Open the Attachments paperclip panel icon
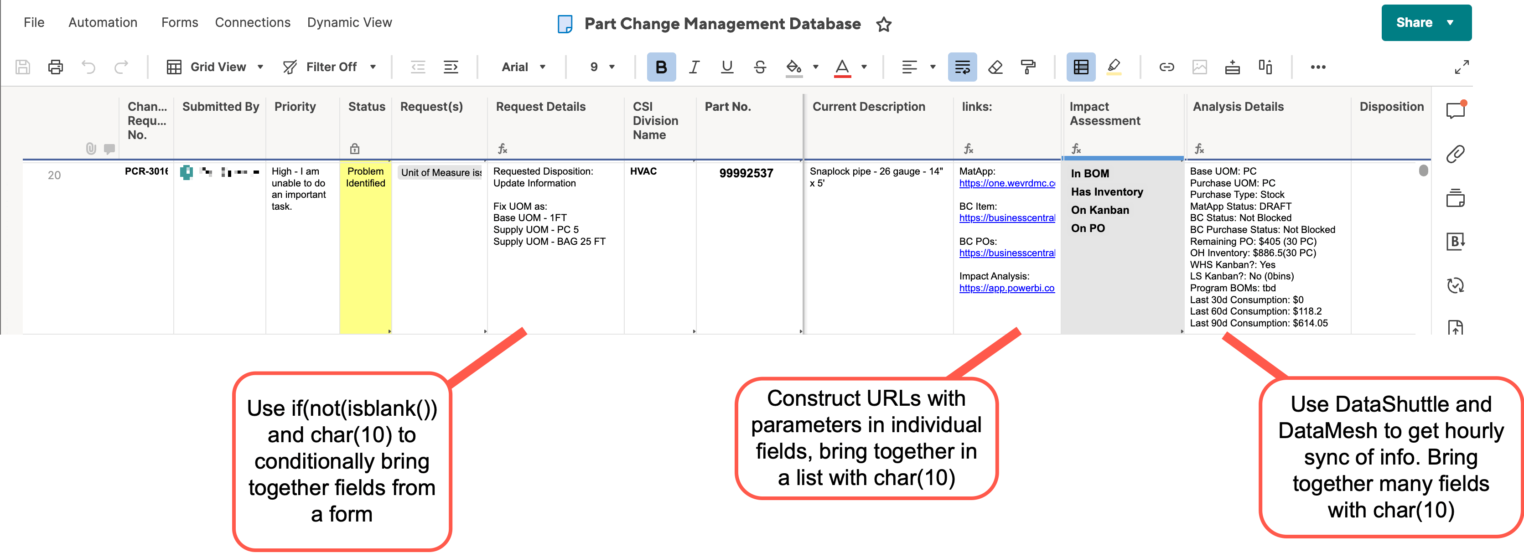The image size is (1524, 558). pos(1456,154)
